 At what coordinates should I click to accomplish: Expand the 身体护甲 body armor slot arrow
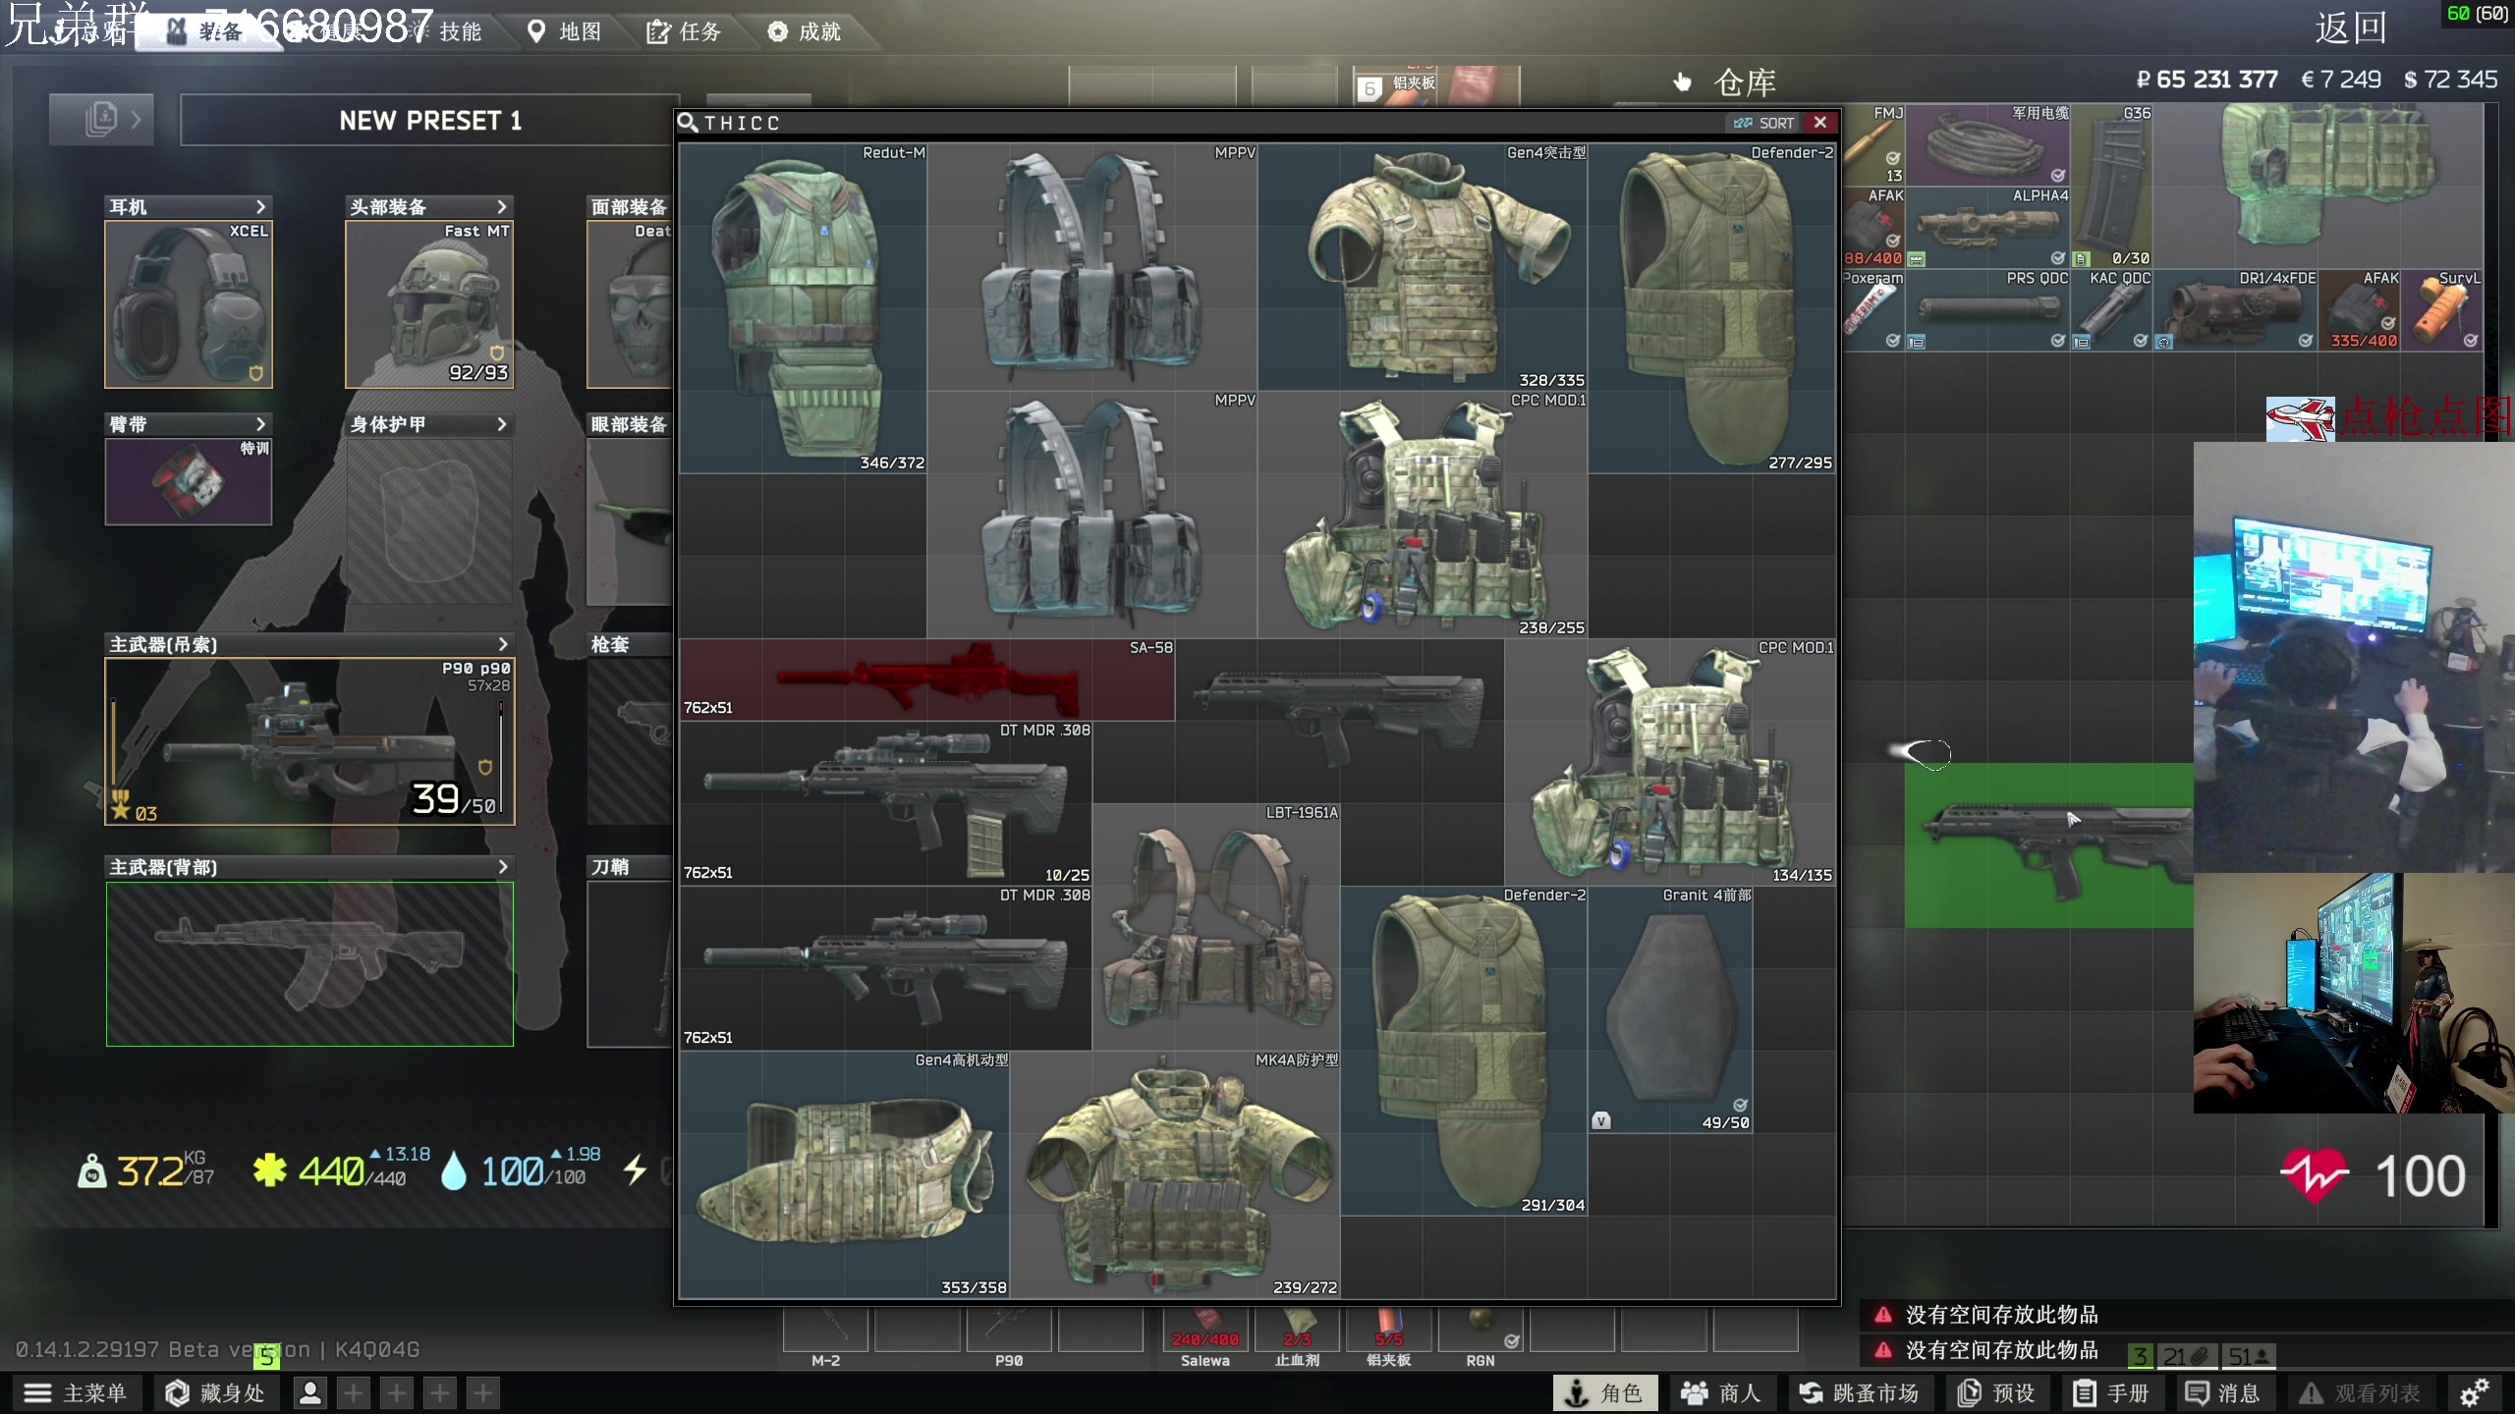pyautogui.click(x=501, y=424)
